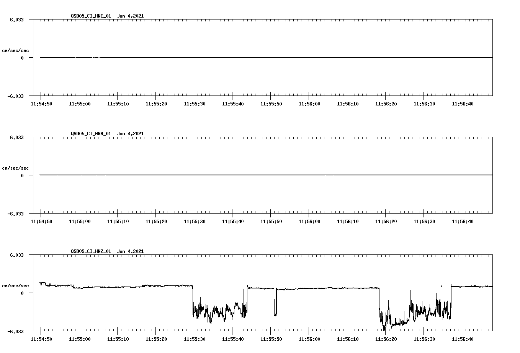The image size is (520, 353).
Task: Click the 0 axis label of HNZ plot
Action: tap(22, 293)
